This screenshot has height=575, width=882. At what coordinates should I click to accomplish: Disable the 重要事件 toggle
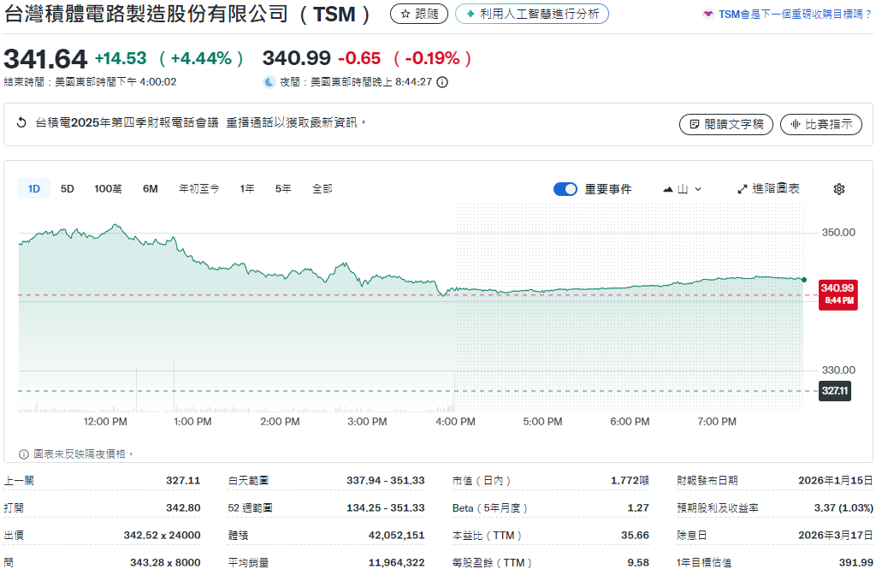click(x=565, y=188)
